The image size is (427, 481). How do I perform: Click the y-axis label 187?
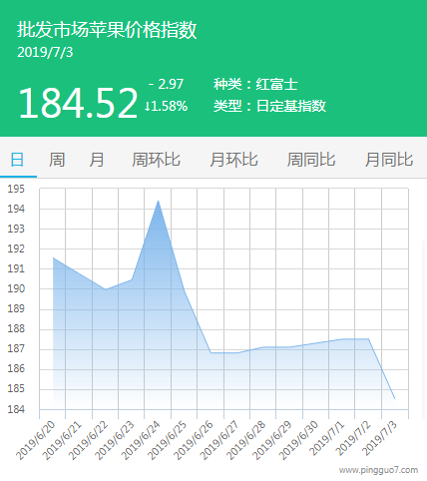pyautogui.click(x=16, y=348)
